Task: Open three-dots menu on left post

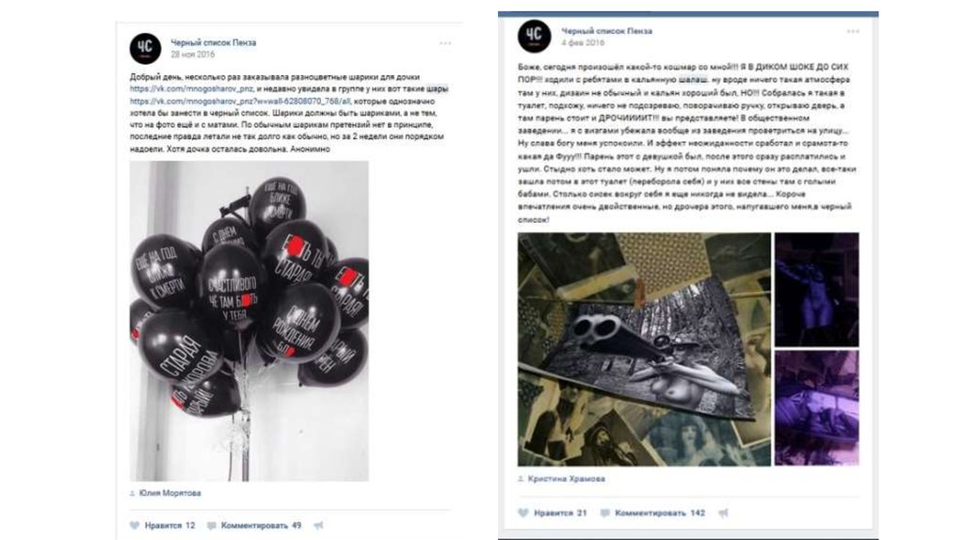Action: (445, 43)
